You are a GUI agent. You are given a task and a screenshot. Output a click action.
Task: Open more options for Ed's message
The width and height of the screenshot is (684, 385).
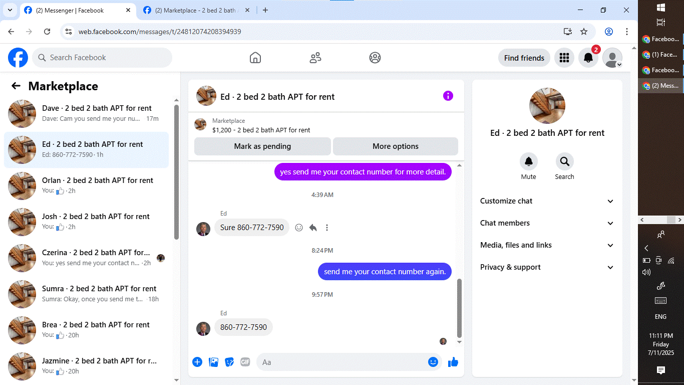click(327, 228)
